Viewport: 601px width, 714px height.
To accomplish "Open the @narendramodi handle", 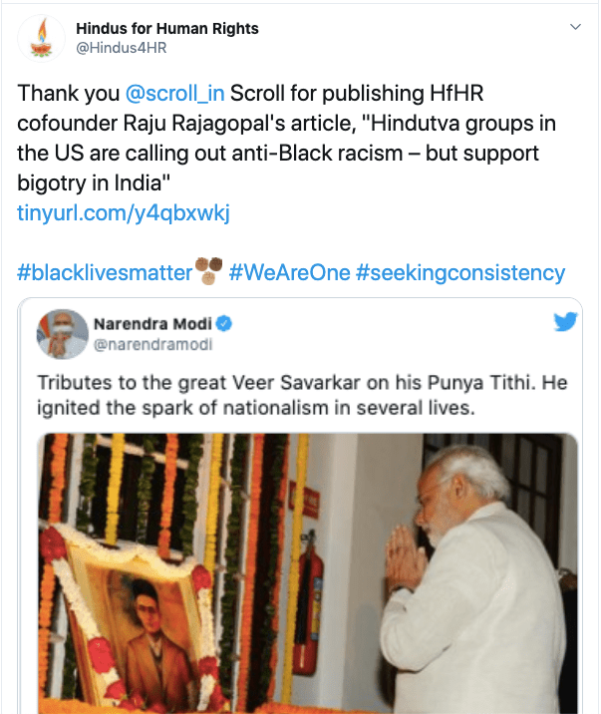I will pyautogui.click(x=152, y=345).
